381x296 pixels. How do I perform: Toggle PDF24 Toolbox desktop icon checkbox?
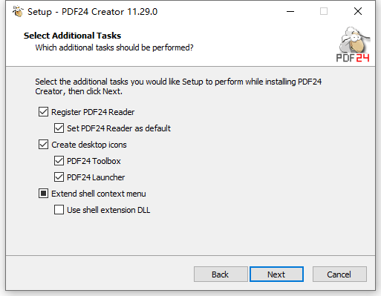click(59, 161)
